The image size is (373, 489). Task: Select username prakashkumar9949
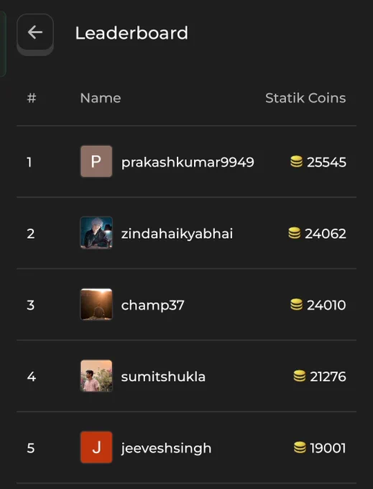click(x=188, y=163)
